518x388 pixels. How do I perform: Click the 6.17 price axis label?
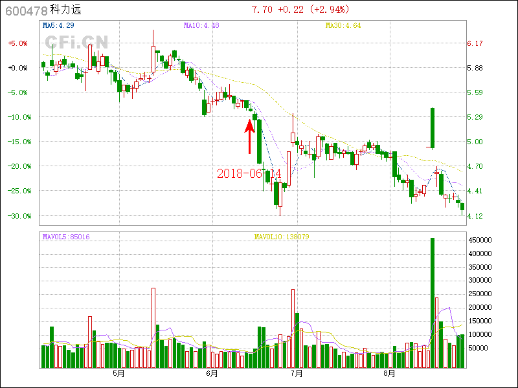[x=475, y=43]
